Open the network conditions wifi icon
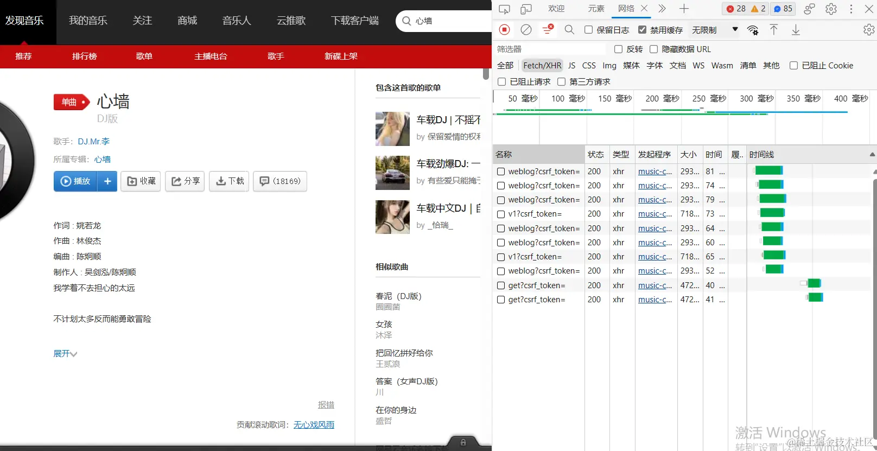This screenshot has height=451, width=877. (x=753, y=30)
